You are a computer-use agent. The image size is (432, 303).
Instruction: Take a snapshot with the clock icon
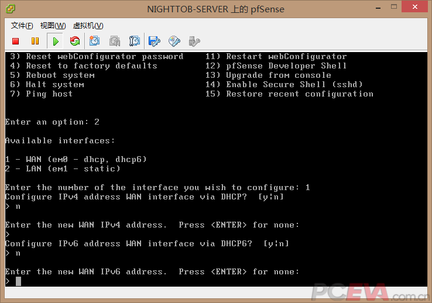pos(95,41)
